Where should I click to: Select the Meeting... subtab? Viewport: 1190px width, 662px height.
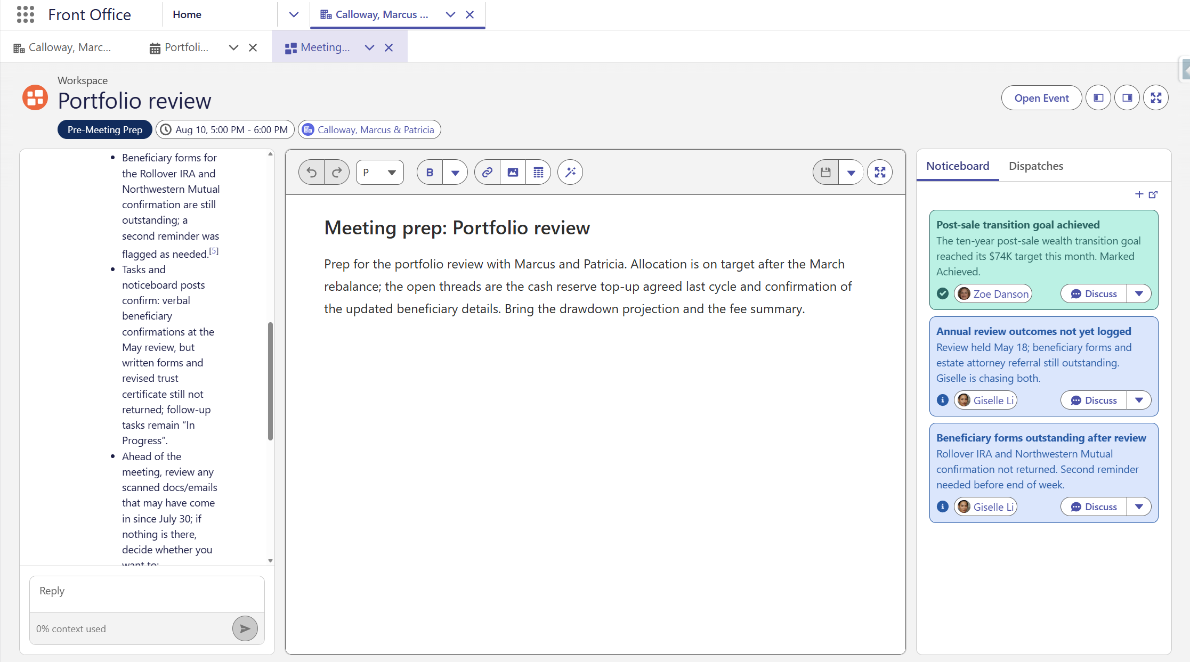318,47
